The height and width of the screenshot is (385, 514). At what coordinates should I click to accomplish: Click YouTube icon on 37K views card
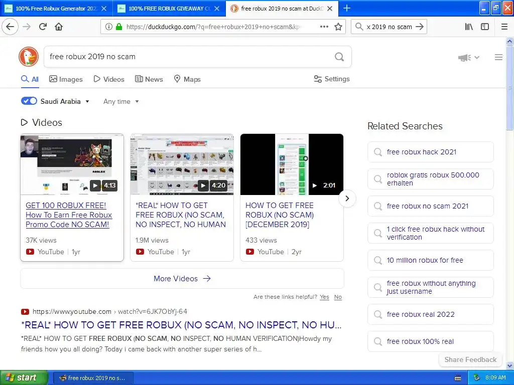30,252
